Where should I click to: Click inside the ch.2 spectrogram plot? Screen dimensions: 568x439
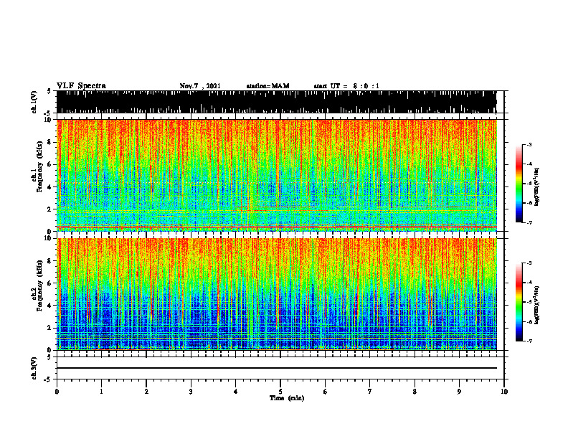(x=276, y=294)
